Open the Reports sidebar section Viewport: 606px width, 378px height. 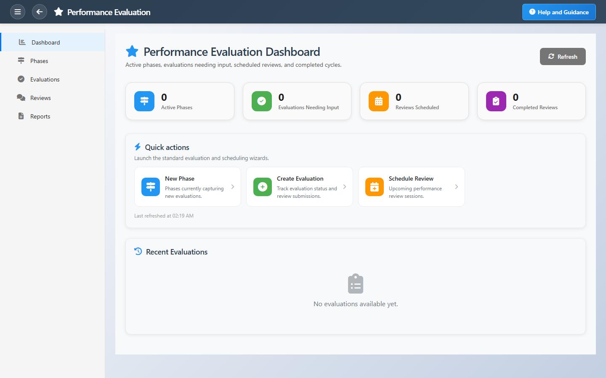point(40,116)
